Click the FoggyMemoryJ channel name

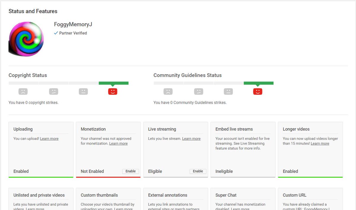[73, 24]
